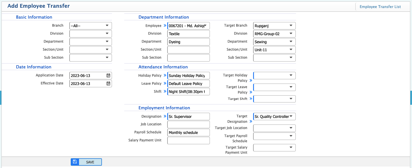Viewport: 412px width, 168px height.
Task: Open the Target Designation dropdown
Action: (274, 116)
